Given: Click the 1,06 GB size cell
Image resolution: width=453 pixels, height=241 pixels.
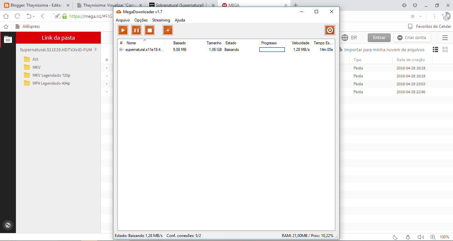Looking at the screenshot, I should pyautogui.click(x=215, y=50).
